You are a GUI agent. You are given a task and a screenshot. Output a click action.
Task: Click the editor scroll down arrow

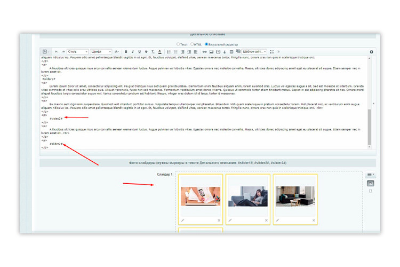click(370, 147)
